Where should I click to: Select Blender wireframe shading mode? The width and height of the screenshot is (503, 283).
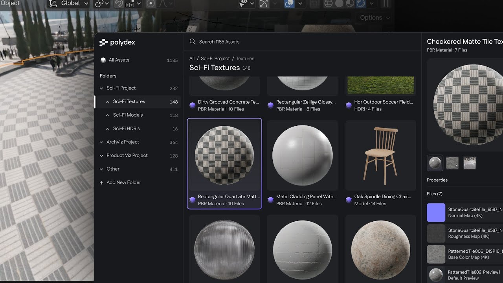(328, 4)
